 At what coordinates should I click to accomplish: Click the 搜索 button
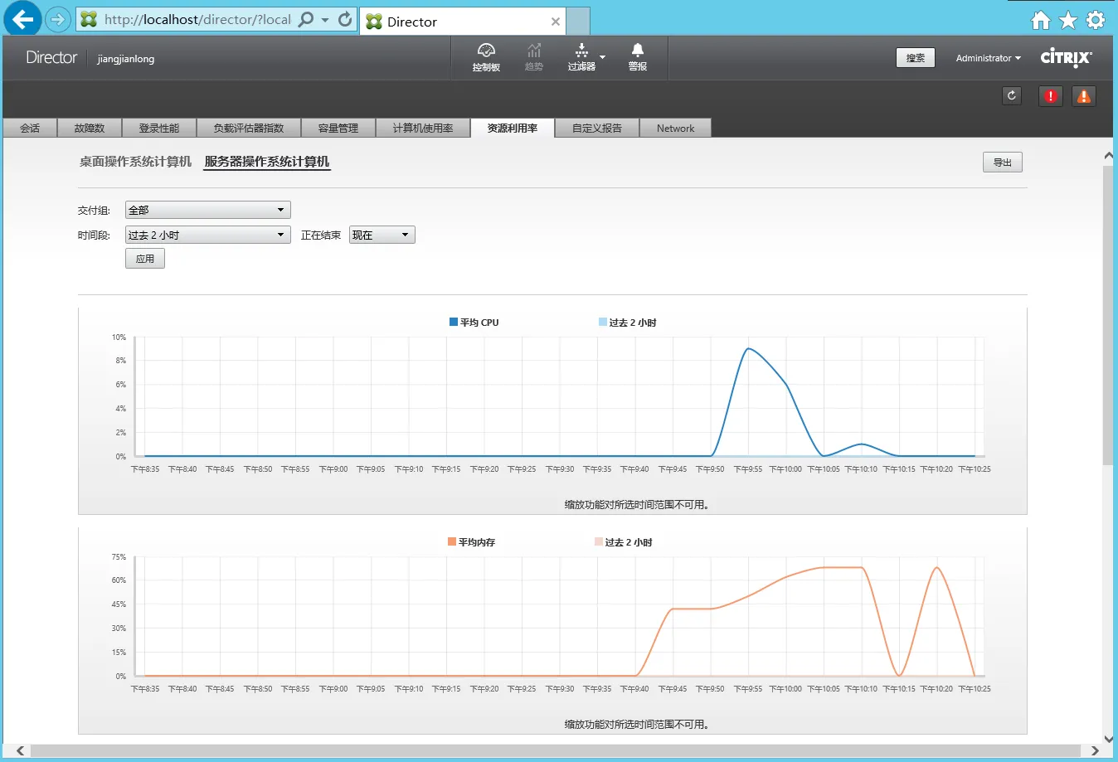[x=916, y=58]
